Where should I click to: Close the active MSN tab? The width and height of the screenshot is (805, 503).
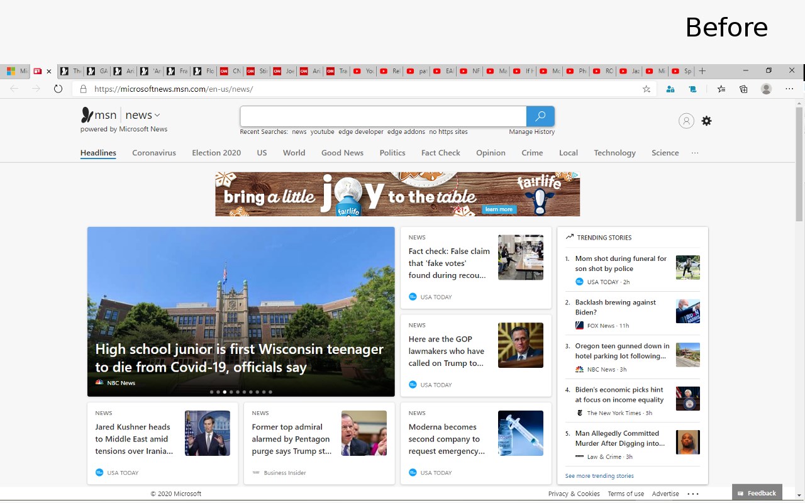coord(49,71)
